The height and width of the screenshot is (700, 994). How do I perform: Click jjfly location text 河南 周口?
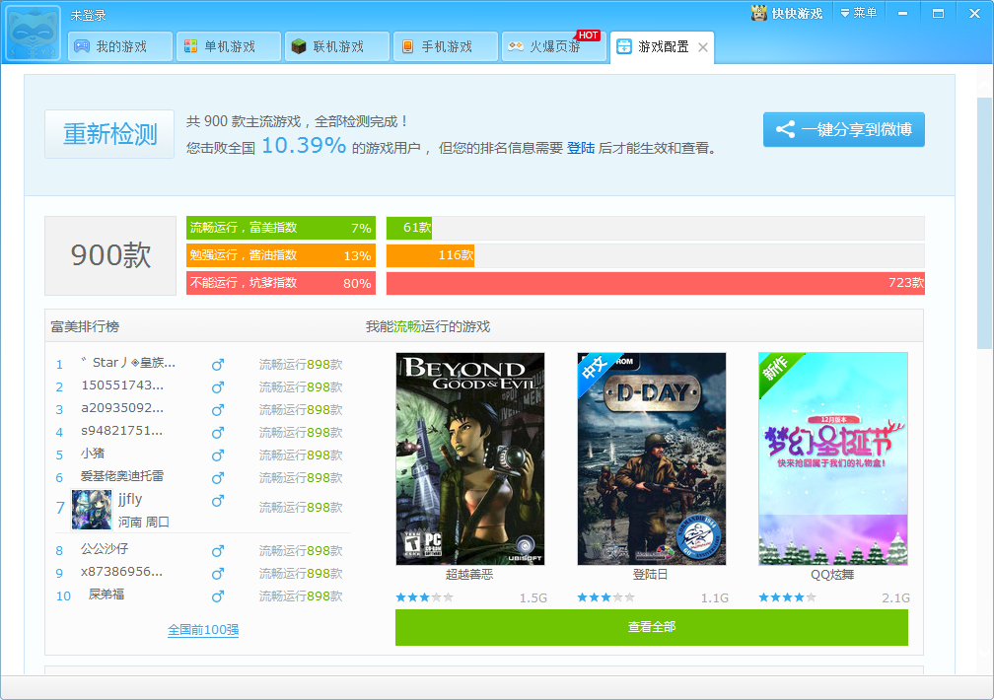(143, 522)
